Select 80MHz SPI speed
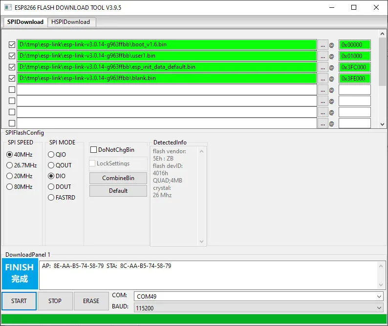The height and width of the screenshot is (326, 388). coord(10,187)
